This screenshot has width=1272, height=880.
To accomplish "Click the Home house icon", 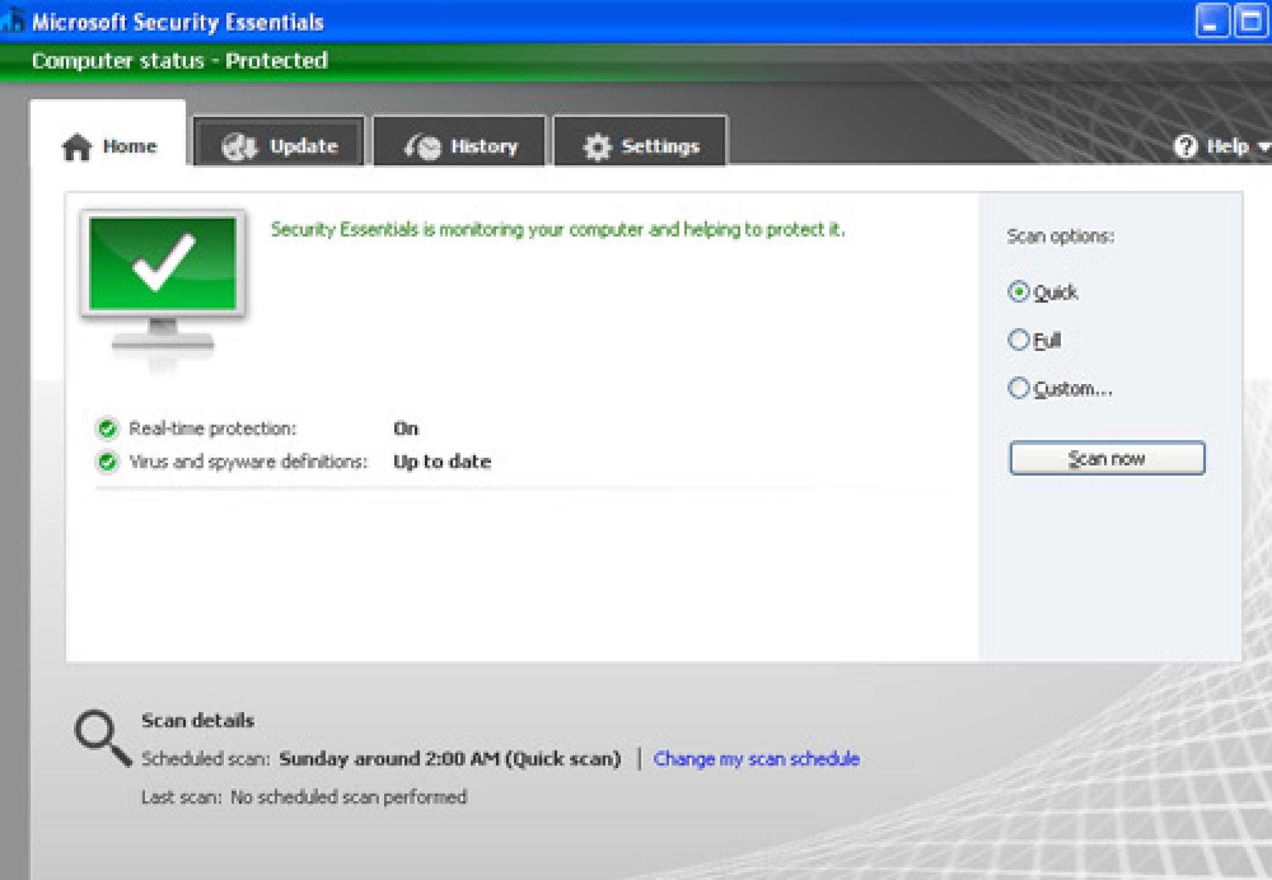I will point(77,147).
